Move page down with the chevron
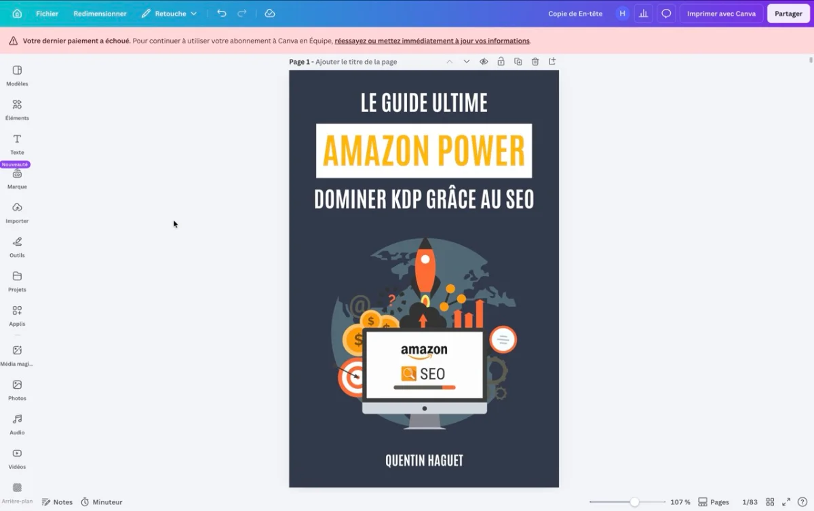 point(467,62)
